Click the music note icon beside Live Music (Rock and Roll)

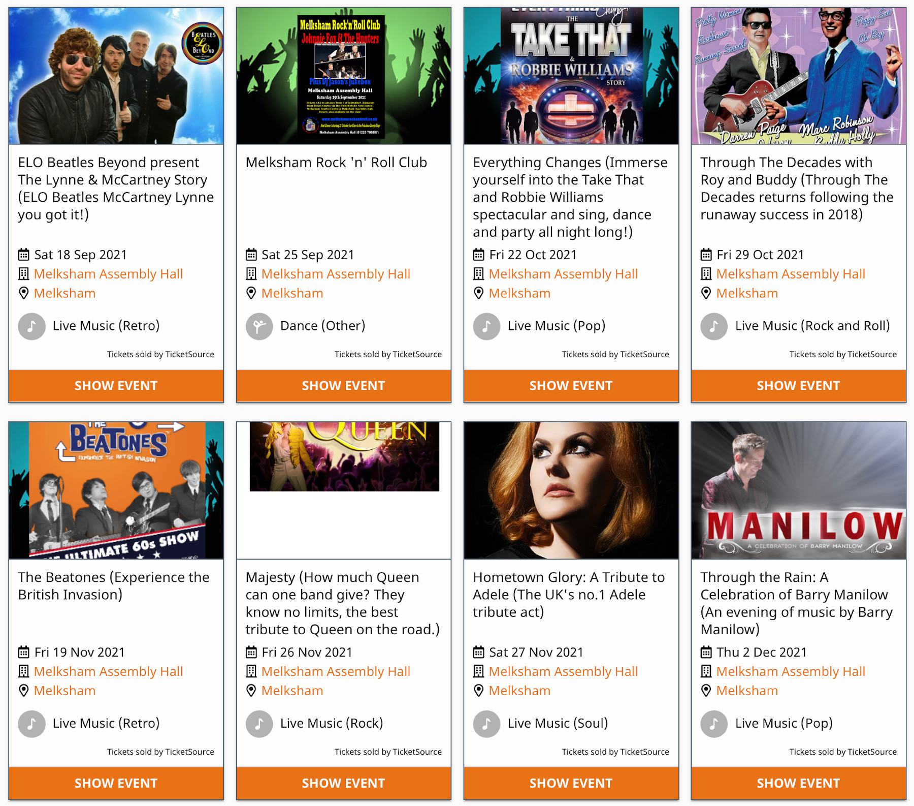click(714, 326)
